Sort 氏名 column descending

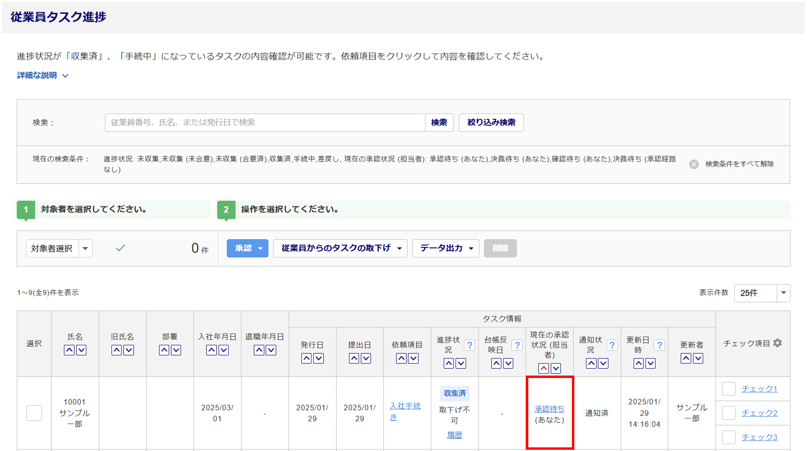pyautogui.click(x=81, y=350)
